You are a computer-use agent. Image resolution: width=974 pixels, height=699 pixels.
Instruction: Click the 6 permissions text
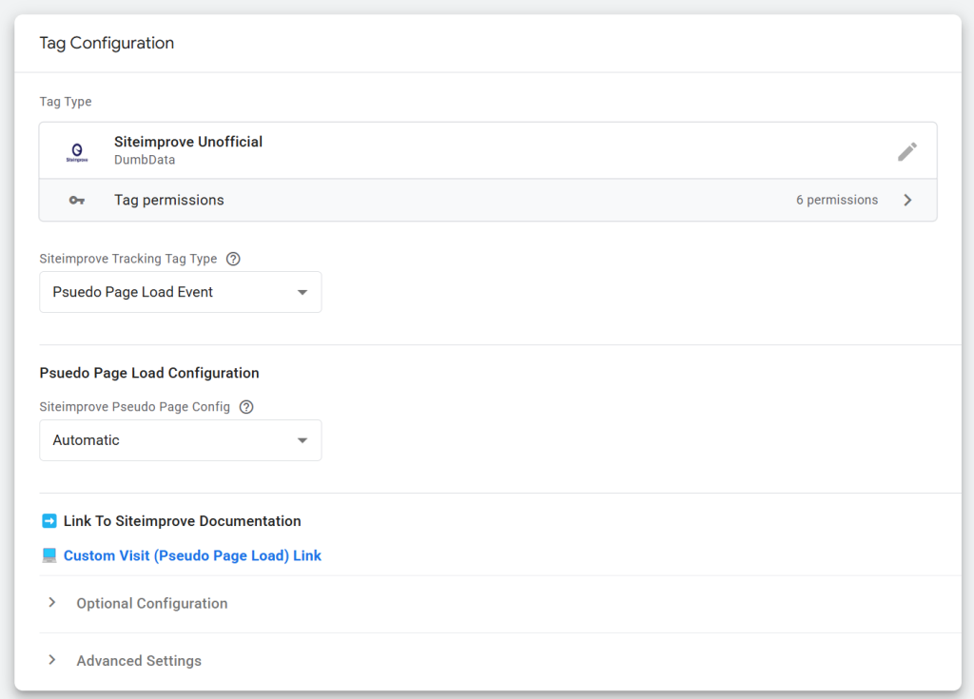click(x=837, y=200)
